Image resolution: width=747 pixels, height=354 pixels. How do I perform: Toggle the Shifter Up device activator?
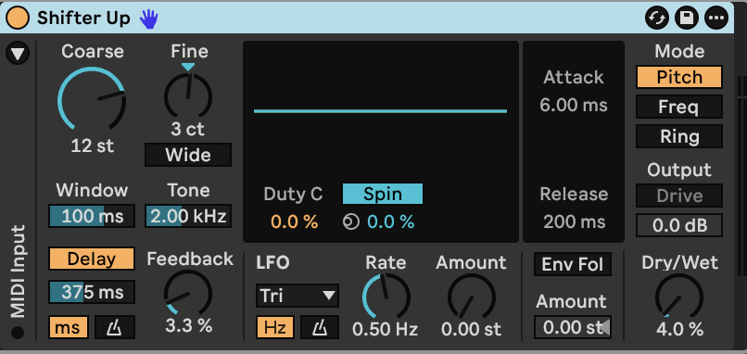pos(18,19)
